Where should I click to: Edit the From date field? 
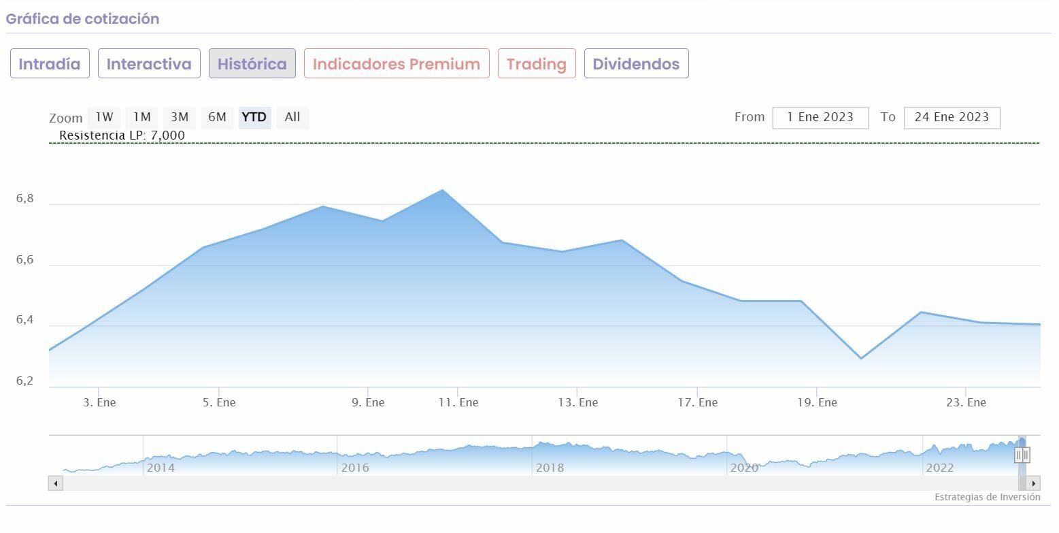[820, 117]
